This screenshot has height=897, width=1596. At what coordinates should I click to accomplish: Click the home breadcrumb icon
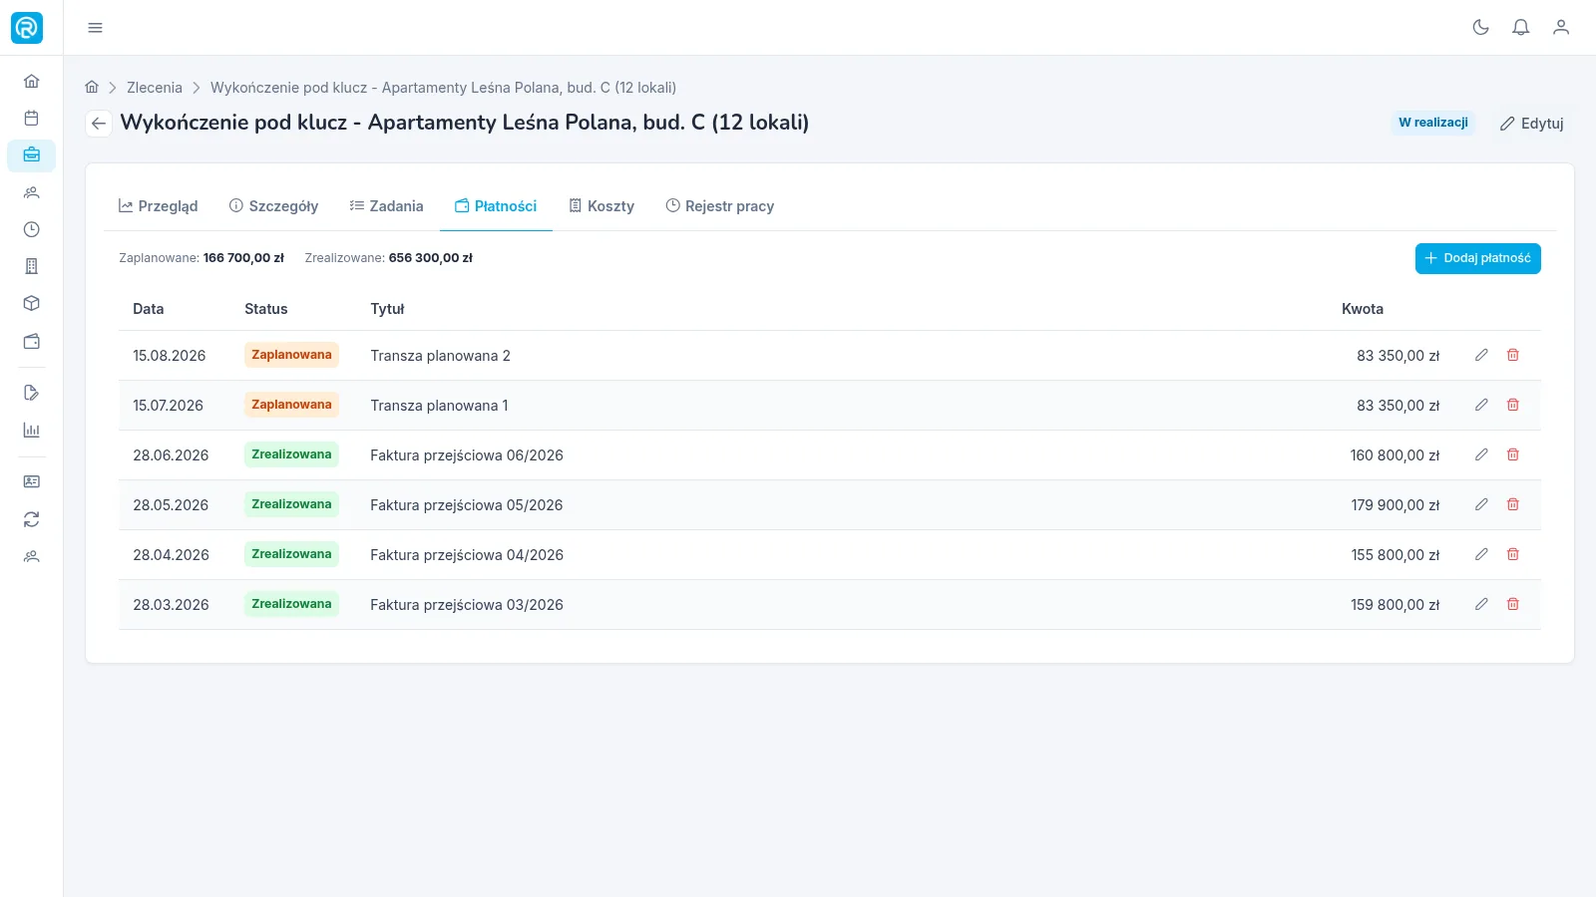(92, 88)
